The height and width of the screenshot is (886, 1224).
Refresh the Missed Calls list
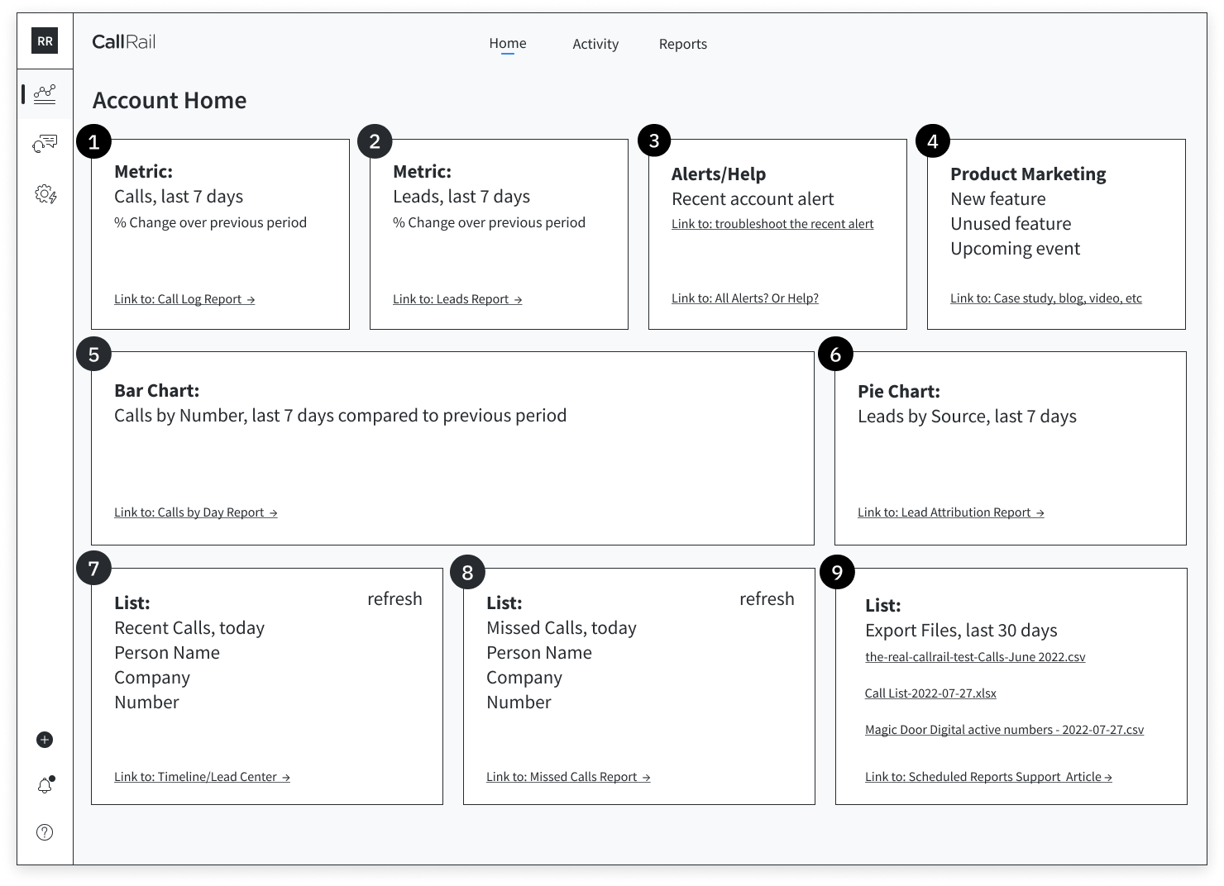[x=767, y=599]
